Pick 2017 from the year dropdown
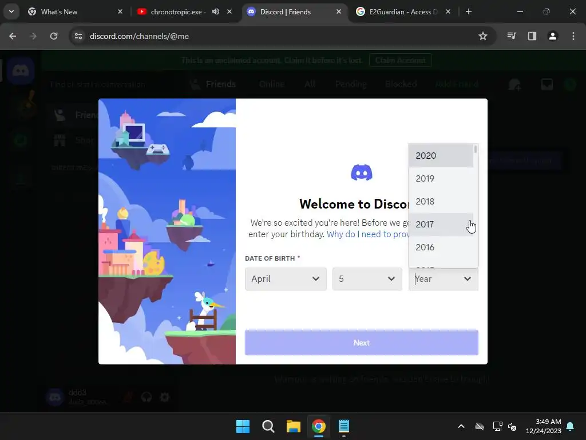 pyautogui.click(x=441, y=225)
